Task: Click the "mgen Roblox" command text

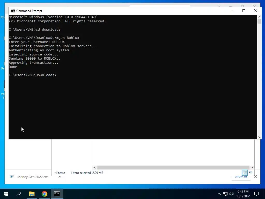Action: (x=68, y=38)
